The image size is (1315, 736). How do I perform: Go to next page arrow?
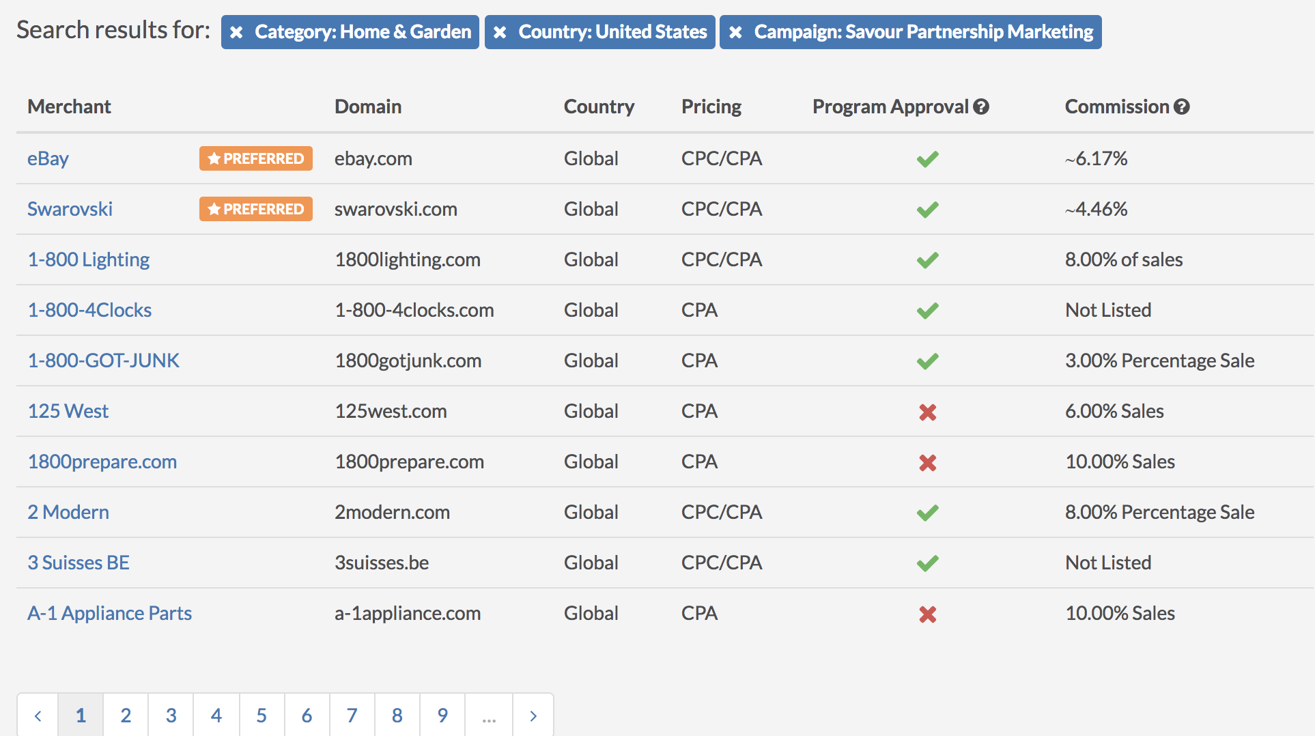(x=533, y=715)
